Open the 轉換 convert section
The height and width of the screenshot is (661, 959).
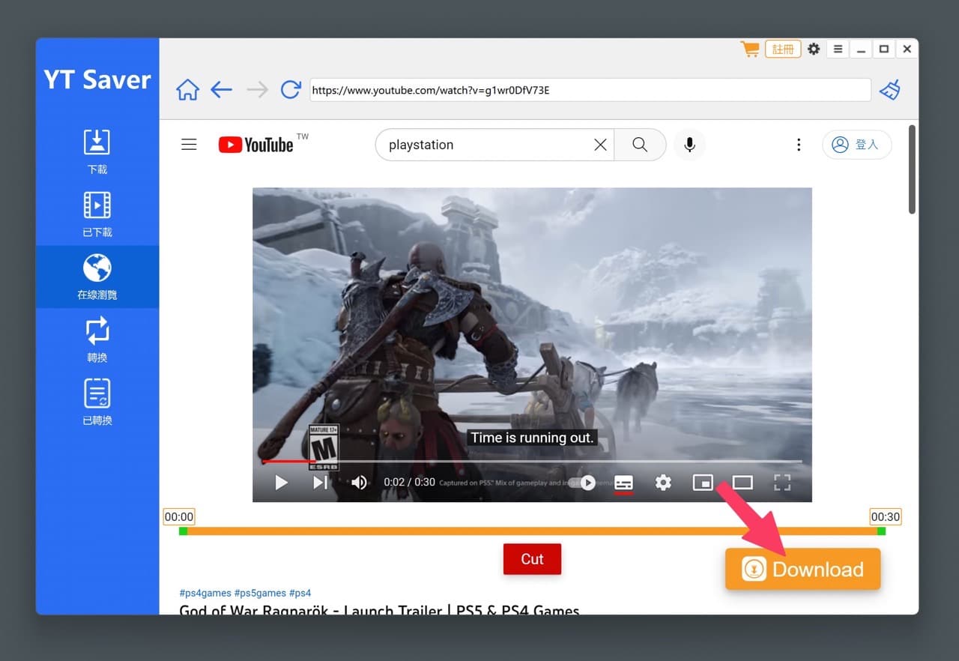[97, 339]
